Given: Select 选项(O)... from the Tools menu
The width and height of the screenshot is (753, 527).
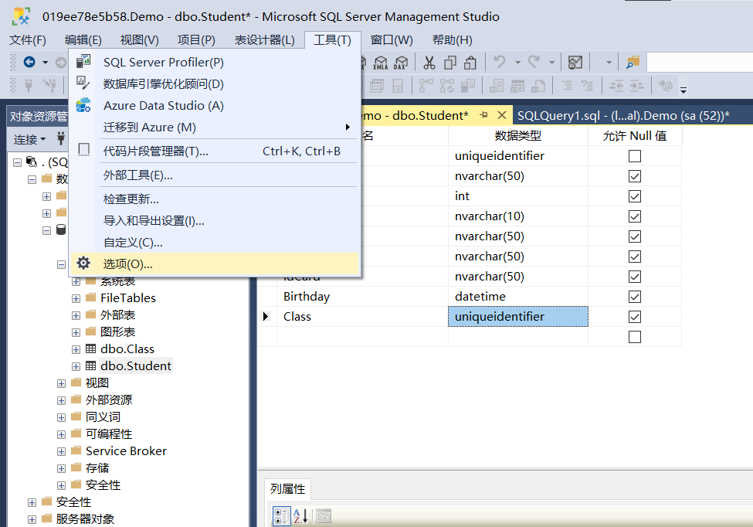Looking at the screenshot, I should coord(215,263).
